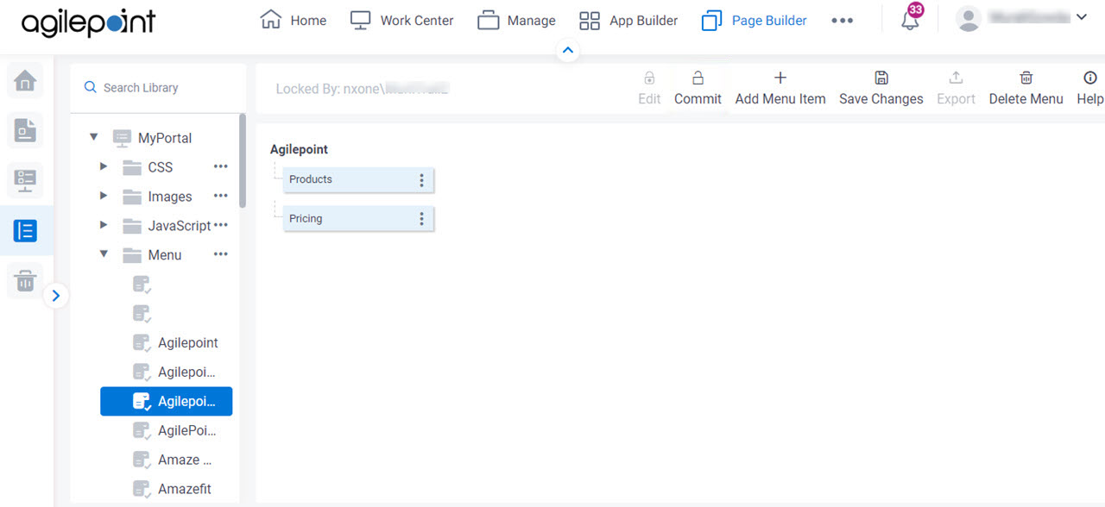Viewport: 1105px width, 507px height.
Task: Click the AgilePoint logo
Action: click(88, 22)
